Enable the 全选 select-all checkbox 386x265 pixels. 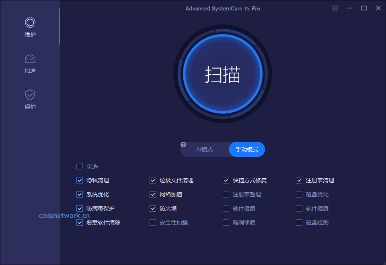coord(79,166)
